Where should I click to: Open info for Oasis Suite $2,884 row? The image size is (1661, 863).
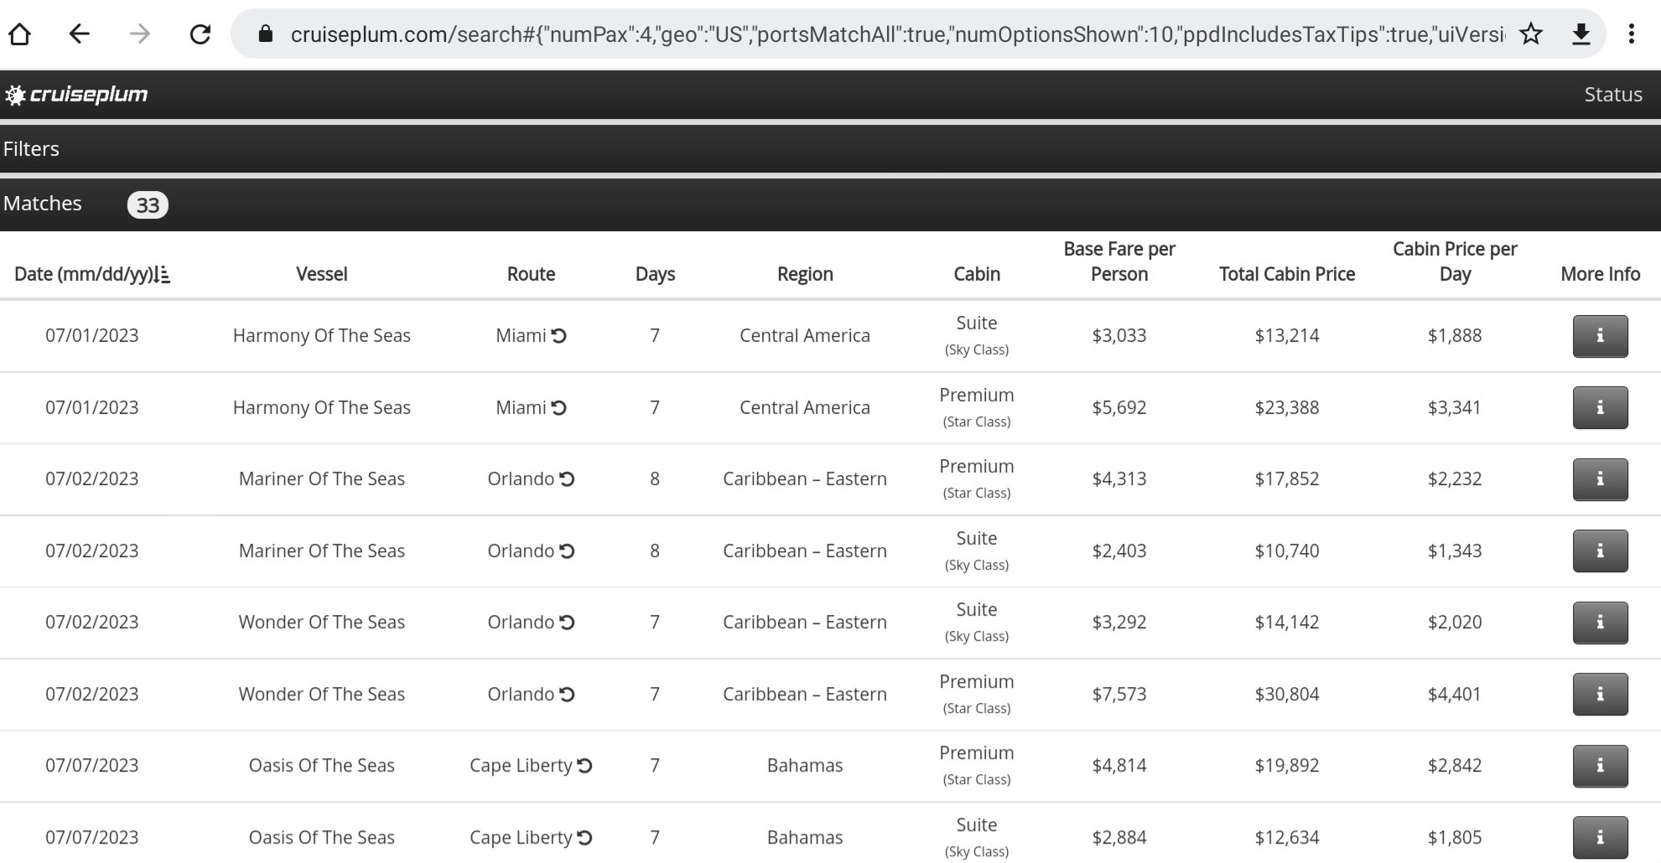[x=1600, y=838]
